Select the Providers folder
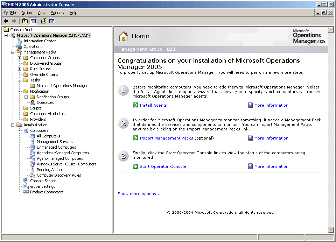This screenshot has width=336, height=242. [x=38, y=119]
